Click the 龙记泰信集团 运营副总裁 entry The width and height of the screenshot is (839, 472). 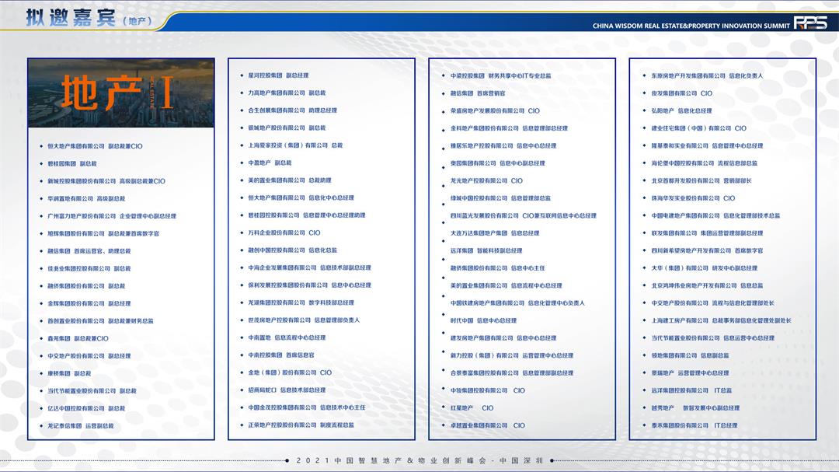tap(81, 426)
